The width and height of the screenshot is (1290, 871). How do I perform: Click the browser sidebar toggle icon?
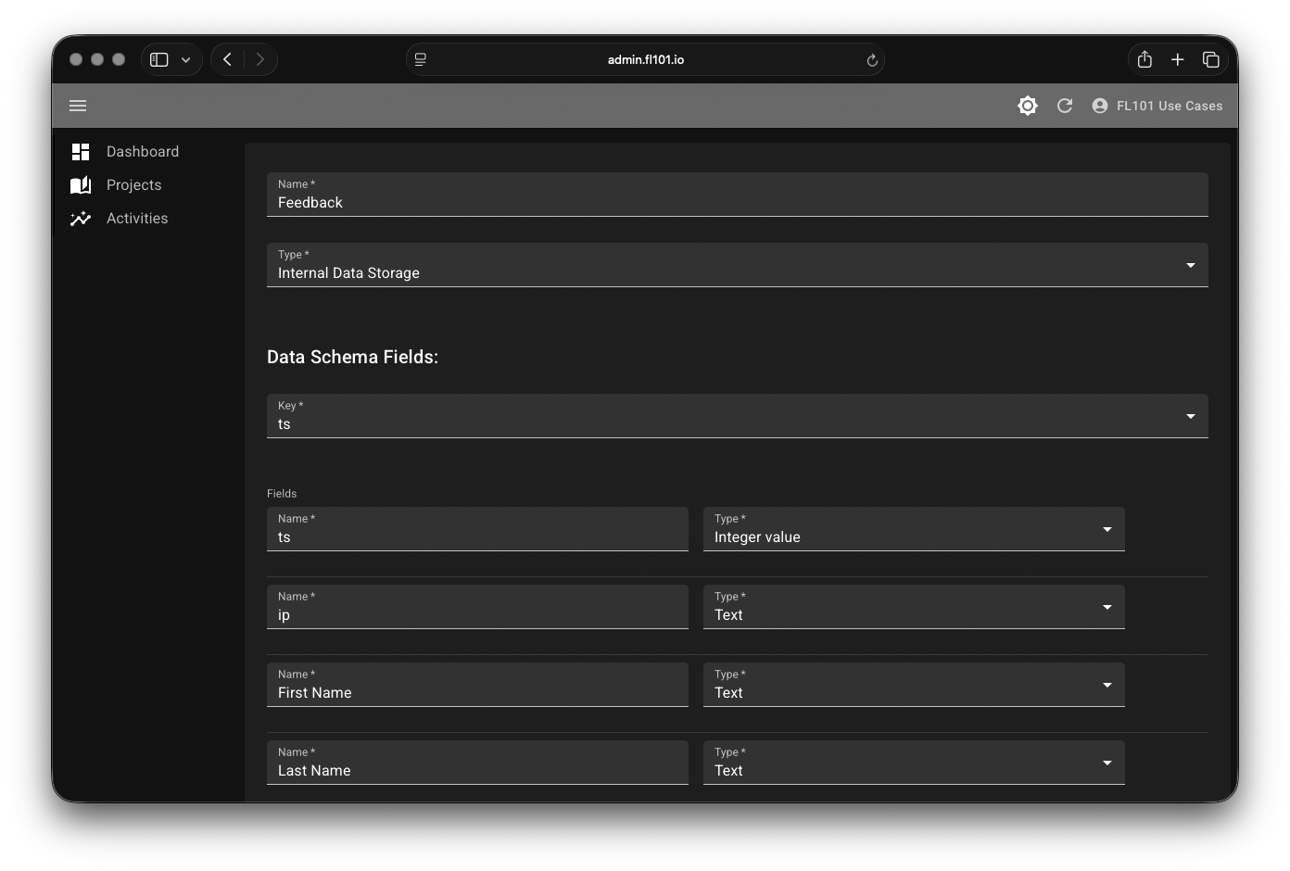[x=159, y=59]
